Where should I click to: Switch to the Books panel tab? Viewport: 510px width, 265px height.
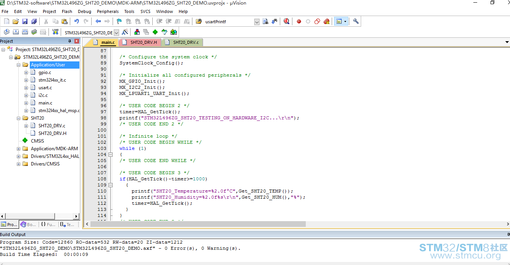point(28,225)
